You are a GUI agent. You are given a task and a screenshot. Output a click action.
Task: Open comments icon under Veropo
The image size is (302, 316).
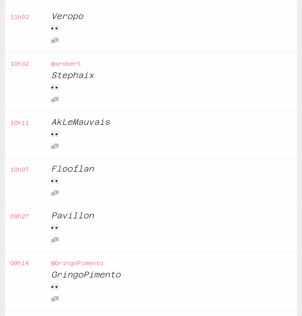click(55, 41)
